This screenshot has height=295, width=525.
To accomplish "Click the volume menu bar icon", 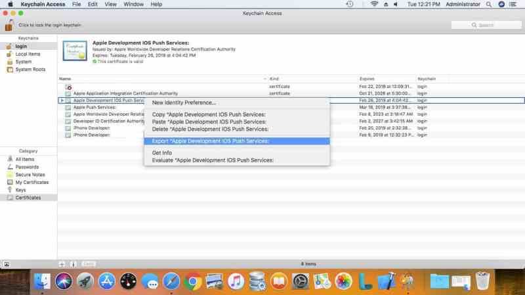I will coord(396,5).
